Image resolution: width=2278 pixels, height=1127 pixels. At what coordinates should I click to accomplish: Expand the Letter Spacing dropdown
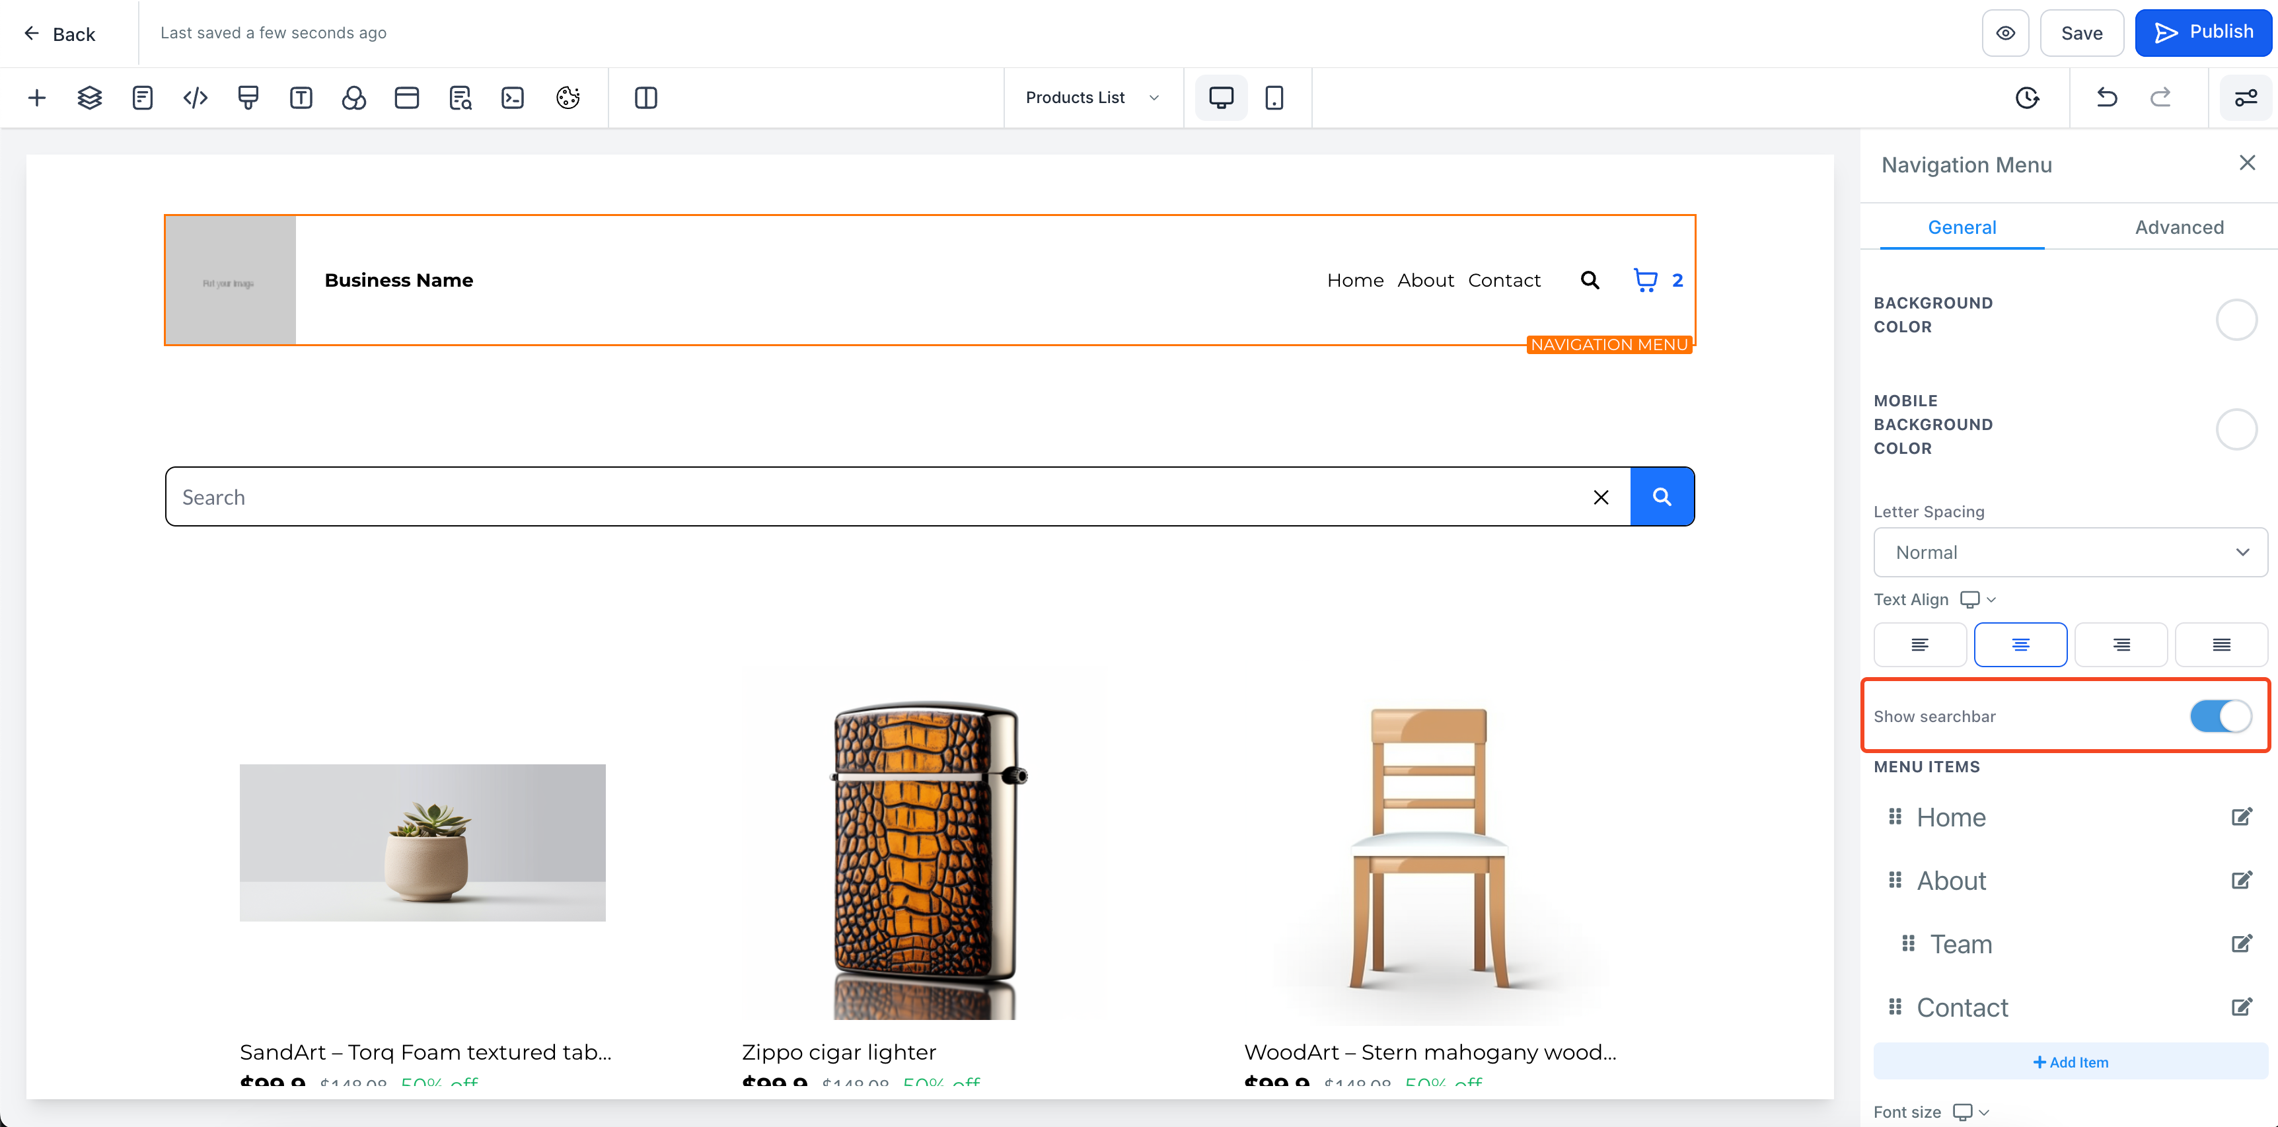pos(2069,552)
